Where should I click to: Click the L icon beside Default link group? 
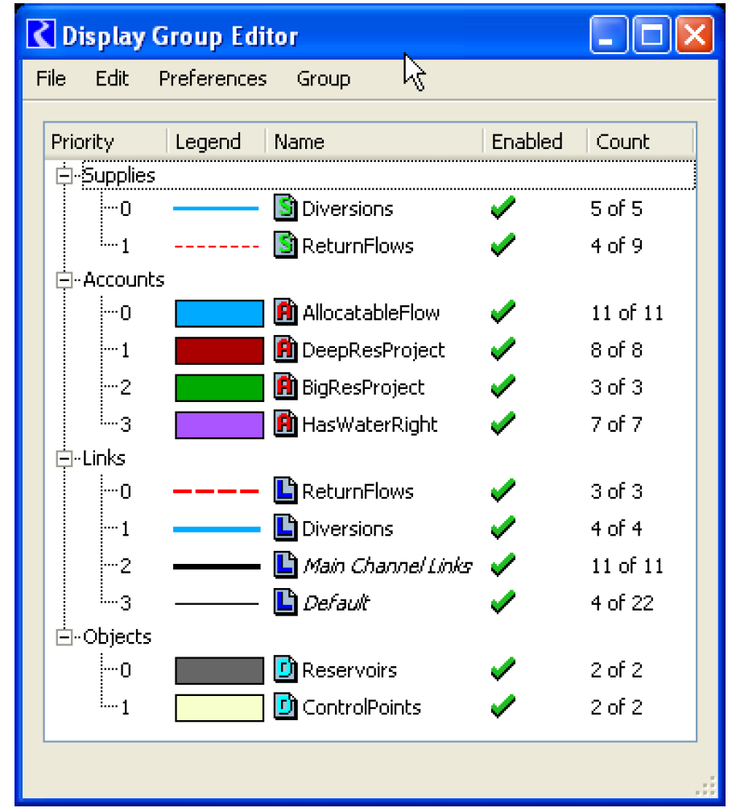point(286,603)
